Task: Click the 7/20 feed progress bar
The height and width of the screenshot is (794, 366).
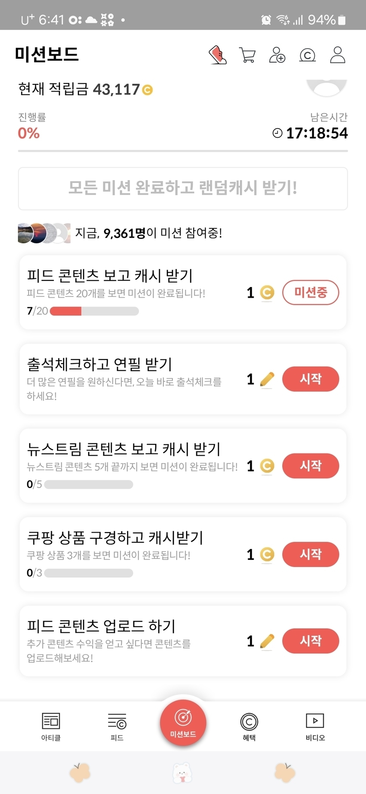Action: (94, 311)
